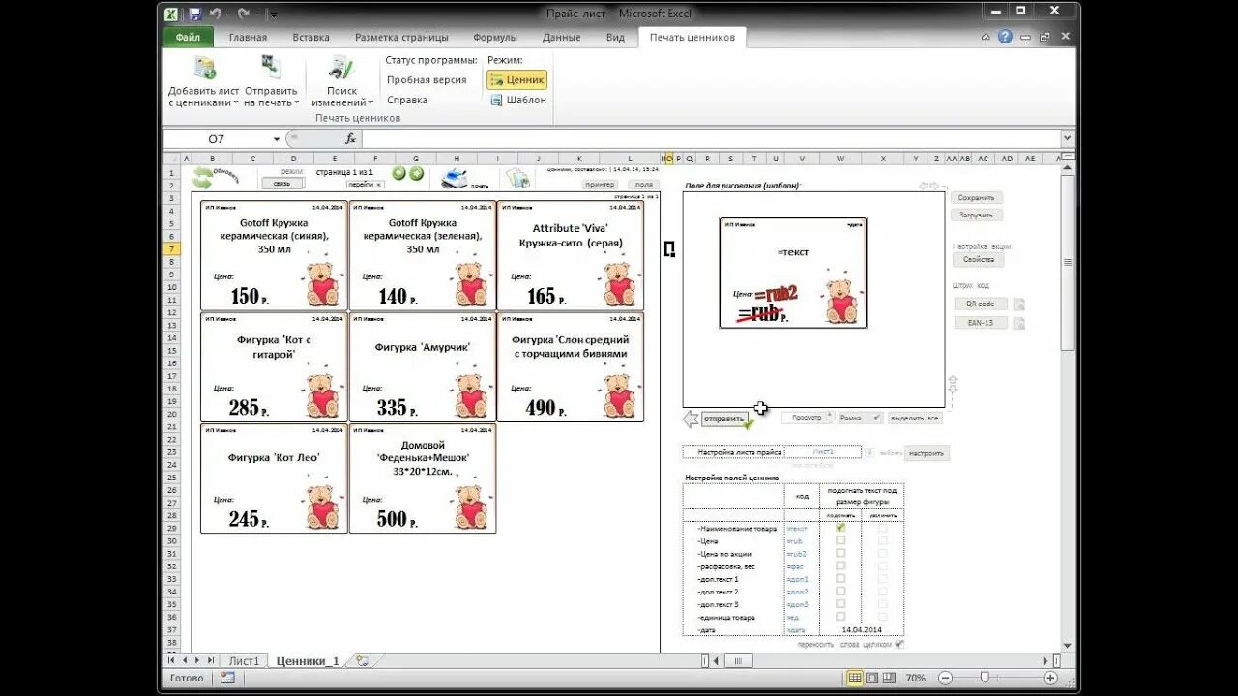This screenshot has height=696, width=1238.
Task: Switch to Page Layout view in status bar
Action: [872, 678]
